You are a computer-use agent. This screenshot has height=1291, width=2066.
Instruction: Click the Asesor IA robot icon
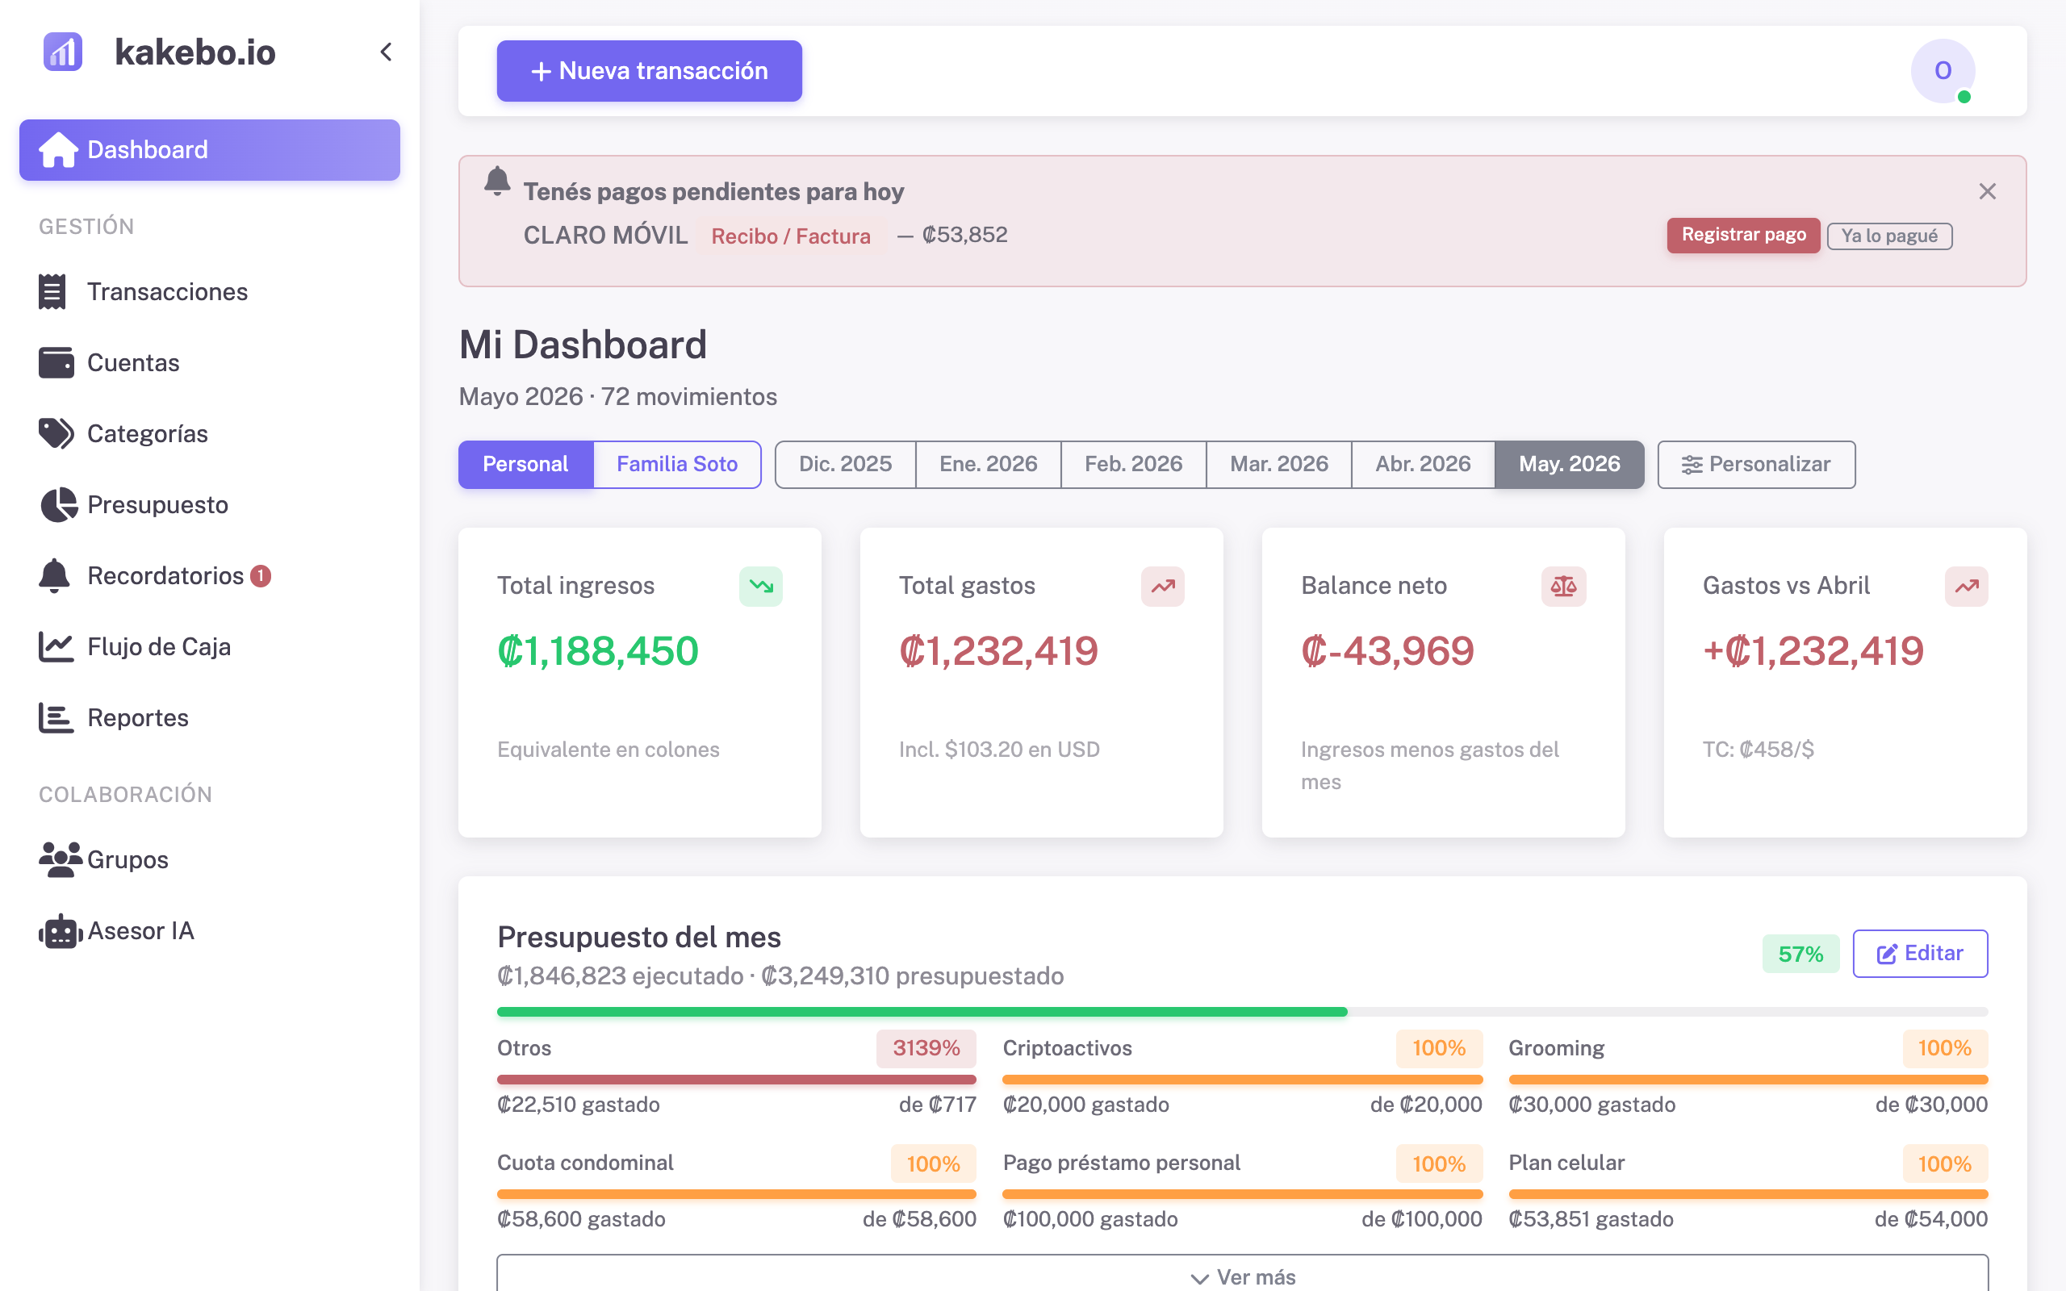click(60, 930)
